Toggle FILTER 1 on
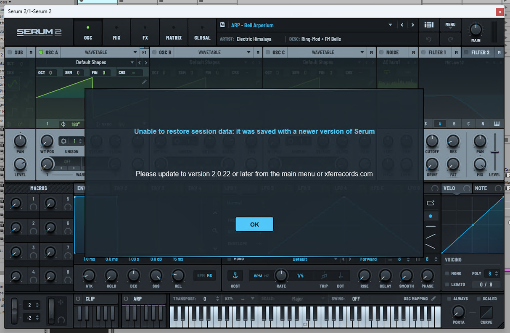The width and height of the screenshot is (510, 333). pyautogui.click(x=423, y=53)
